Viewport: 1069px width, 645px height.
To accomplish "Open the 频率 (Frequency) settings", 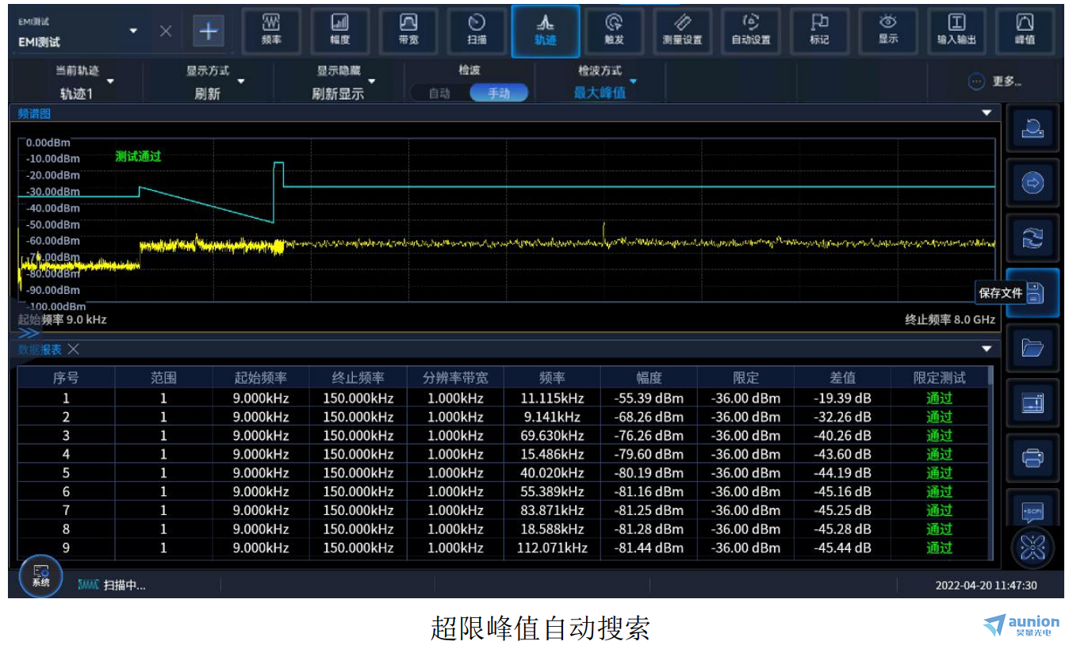I will tap(271, 31).
